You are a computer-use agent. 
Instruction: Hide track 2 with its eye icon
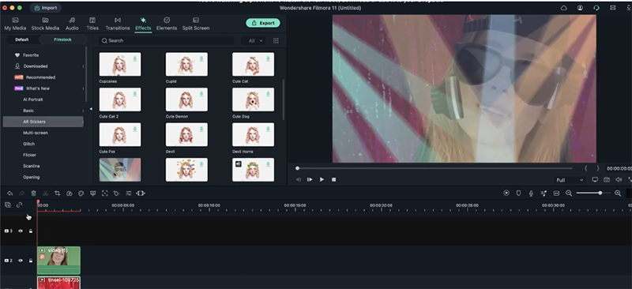click(21, 261)
